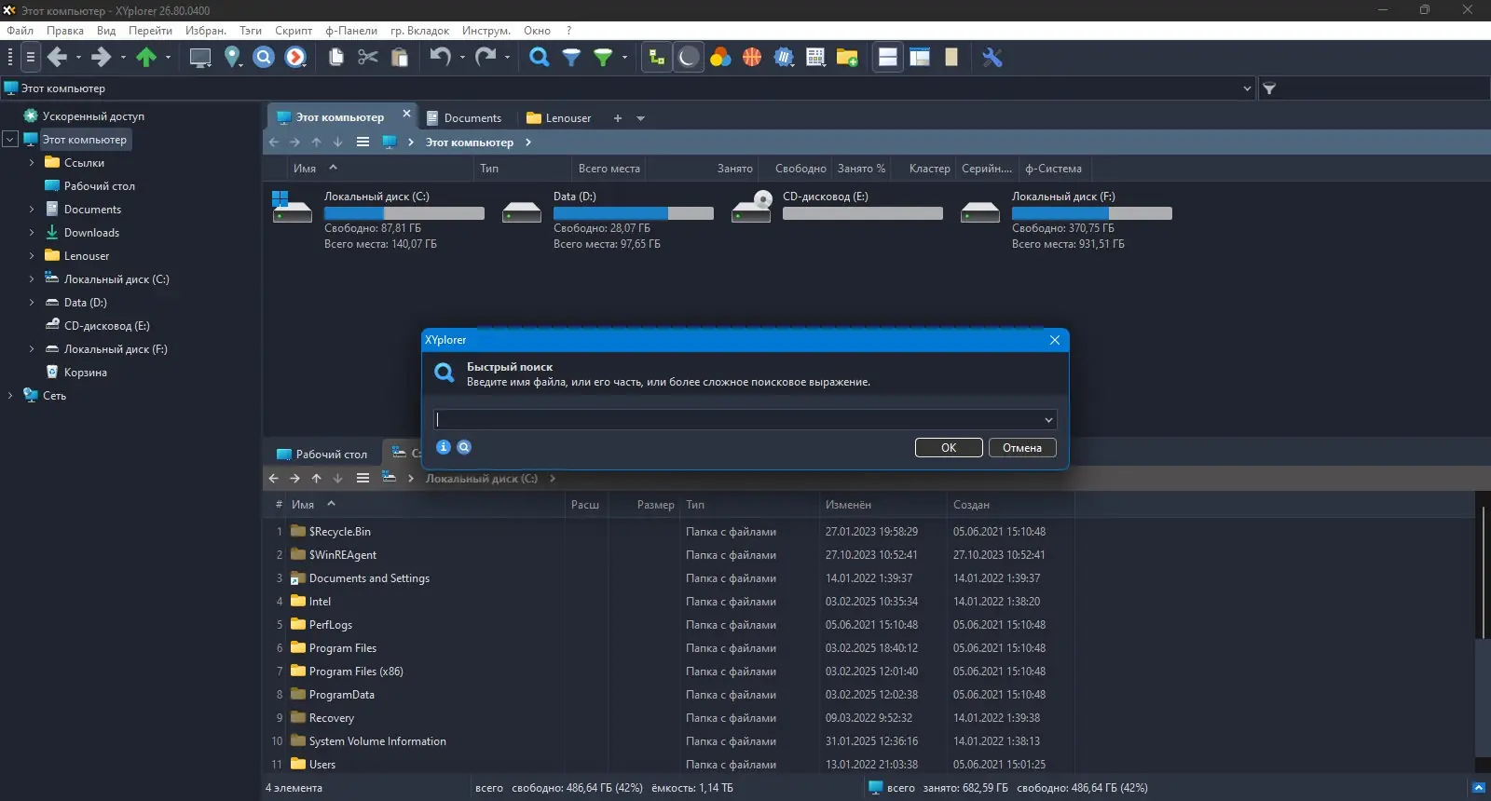This screenshot has width=1491, height=801.
Task: Click the blue striped gear icon in toolbar
Action: [x=784, y=58]
